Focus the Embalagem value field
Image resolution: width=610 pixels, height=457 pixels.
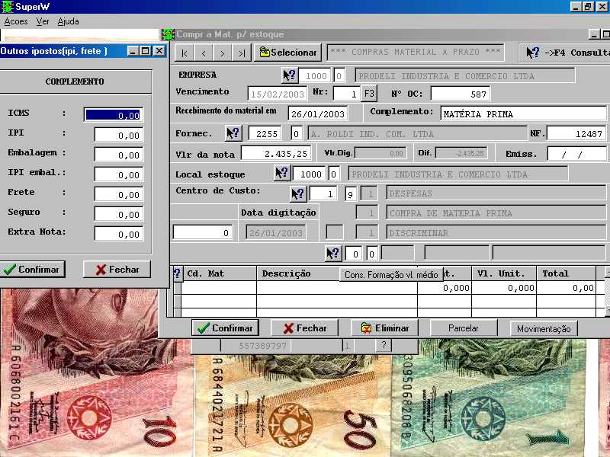(119, 155)
